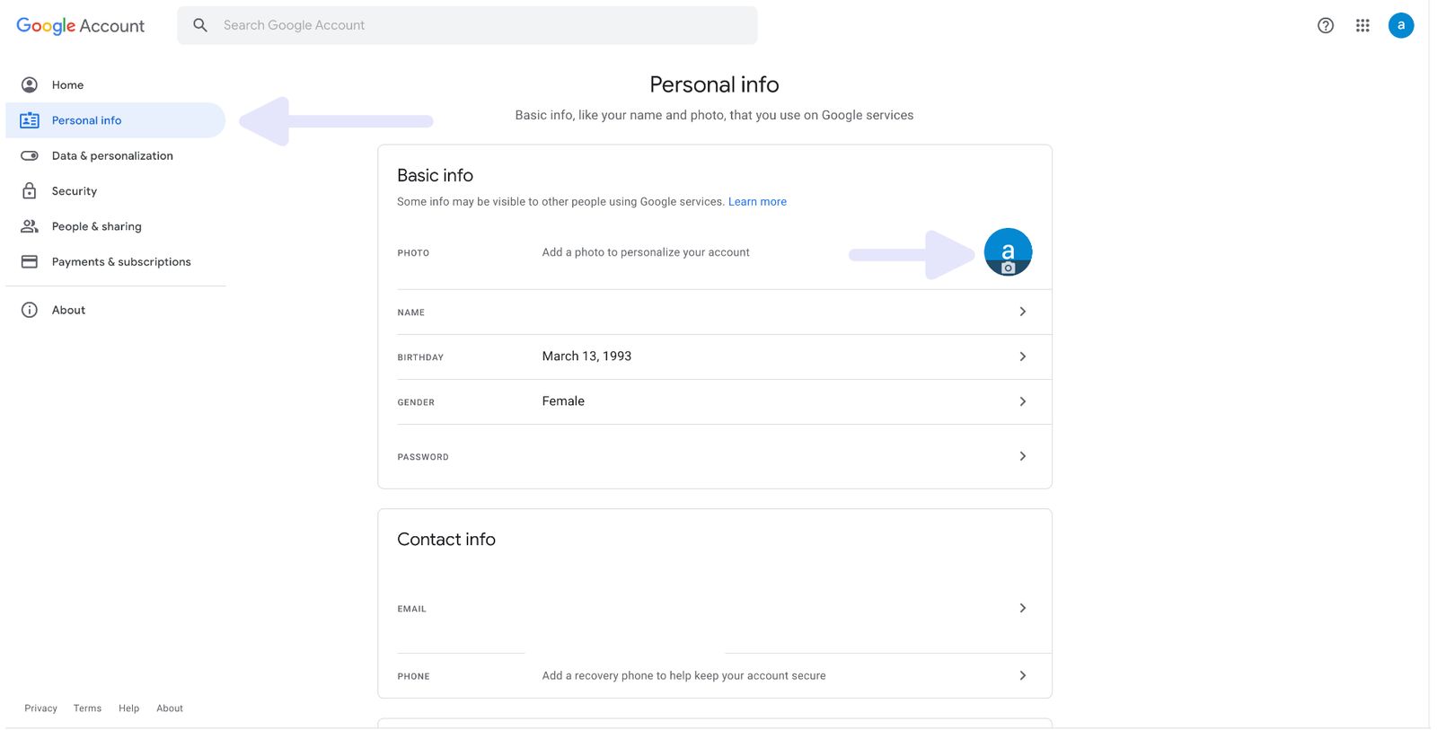
Task: Open the account avatar in top bar
Action: click(x=1400, y=25)
